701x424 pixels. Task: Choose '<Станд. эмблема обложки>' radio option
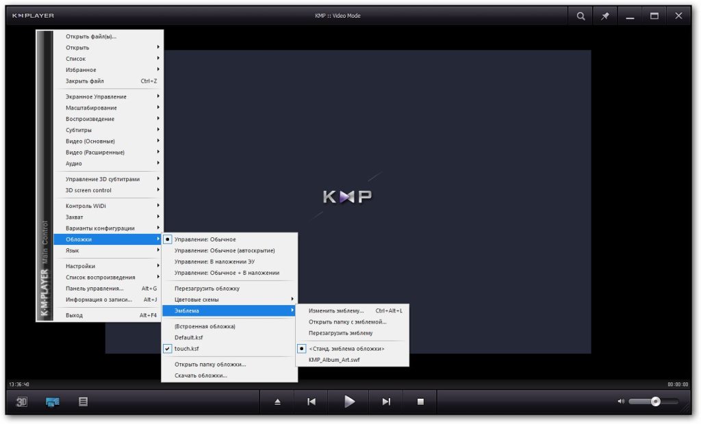click(x=346, y=349)
